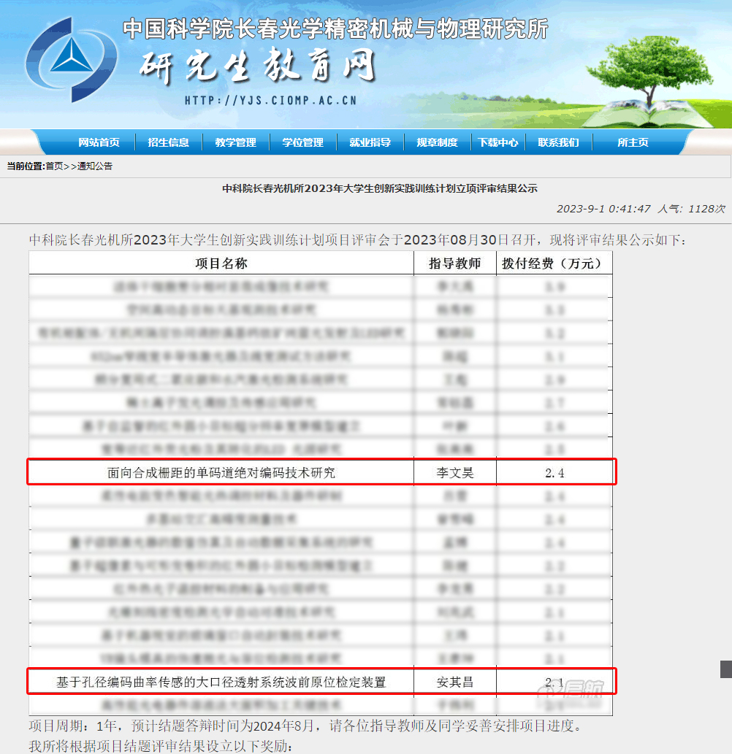The width and height of the screenshot is (732, 754).
Task: Click the small gray square at right edge
Action: [x=725, y=669]
